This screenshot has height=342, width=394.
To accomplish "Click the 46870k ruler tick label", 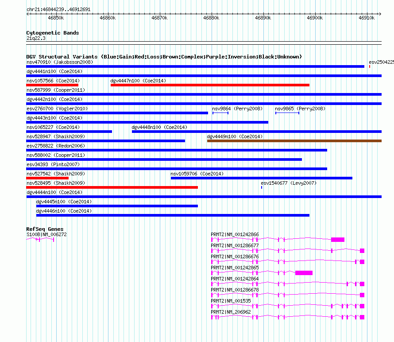I will tap(159, 18).
